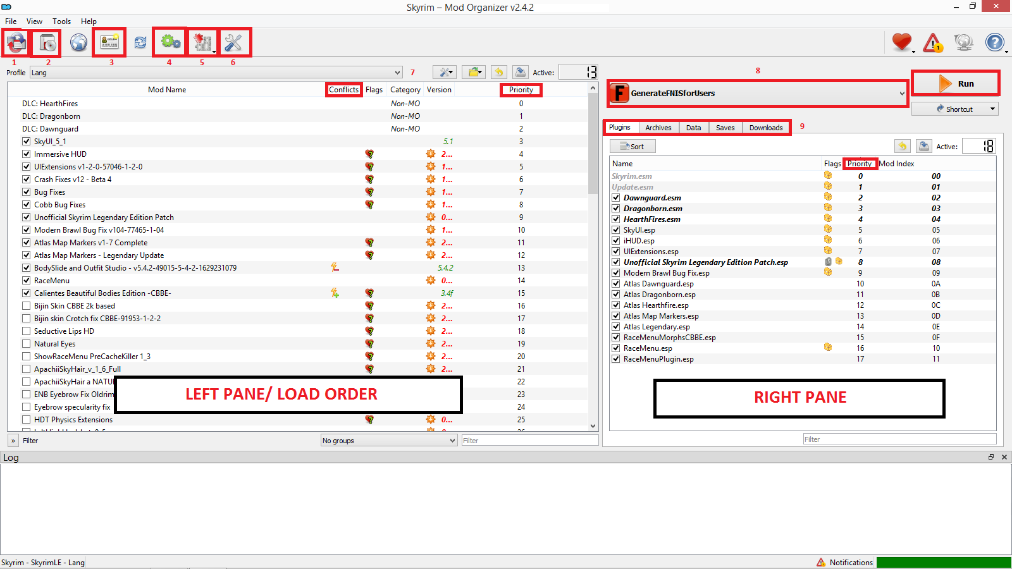Open the File menu

11,21
